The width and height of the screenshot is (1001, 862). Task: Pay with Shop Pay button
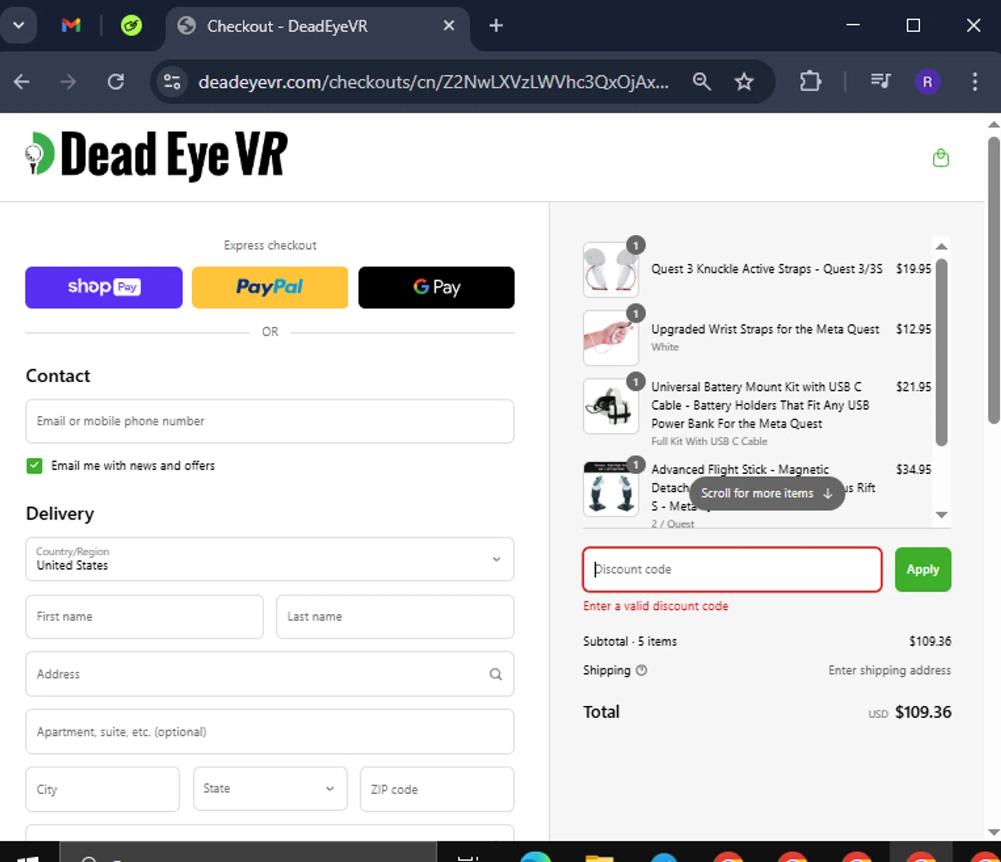[104, 288]
